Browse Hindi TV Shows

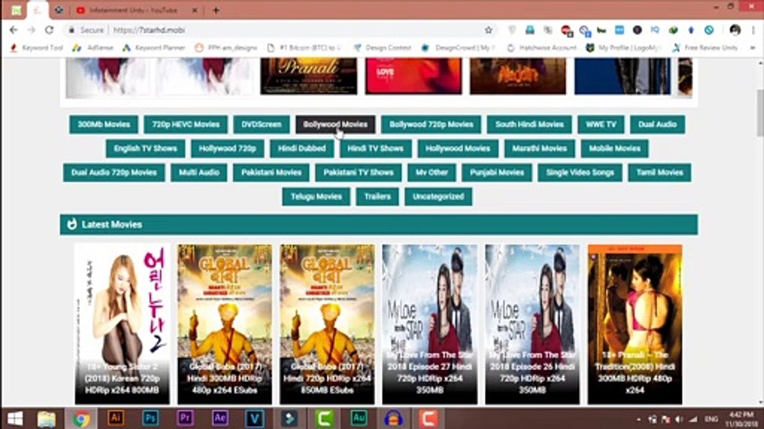[x=375, y=148]
